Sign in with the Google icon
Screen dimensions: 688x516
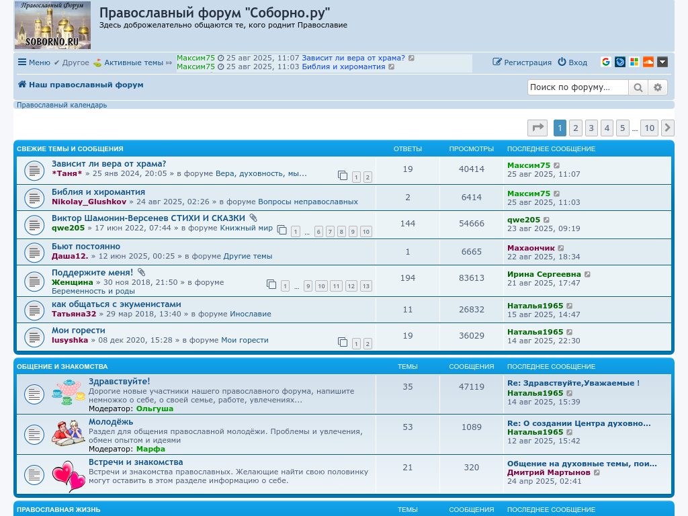[x=606, y=62]
